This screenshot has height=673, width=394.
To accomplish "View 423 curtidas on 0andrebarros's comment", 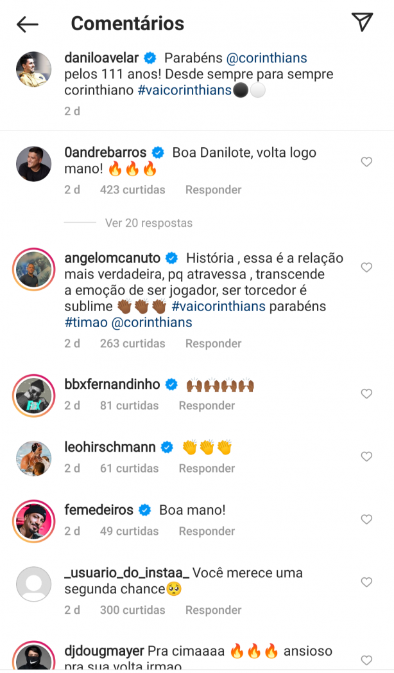I will click(132, 190).
